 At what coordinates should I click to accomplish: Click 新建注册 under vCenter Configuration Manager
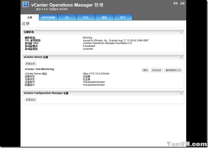click(30, 100)
